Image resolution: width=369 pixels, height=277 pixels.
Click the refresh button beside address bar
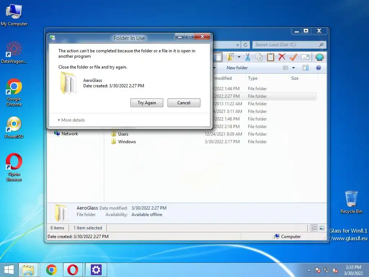pos(245,45)
